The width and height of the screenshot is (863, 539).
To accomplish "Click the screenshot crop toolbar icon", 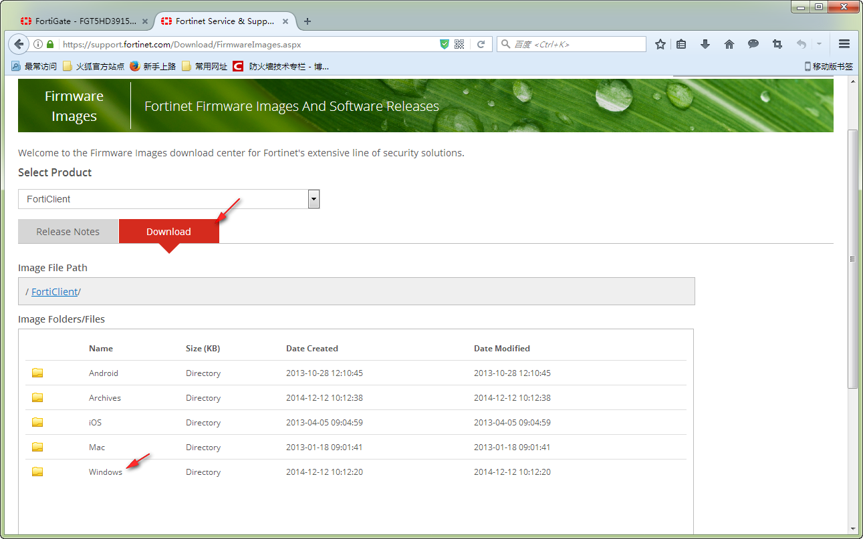I will (x=777, y=44).
